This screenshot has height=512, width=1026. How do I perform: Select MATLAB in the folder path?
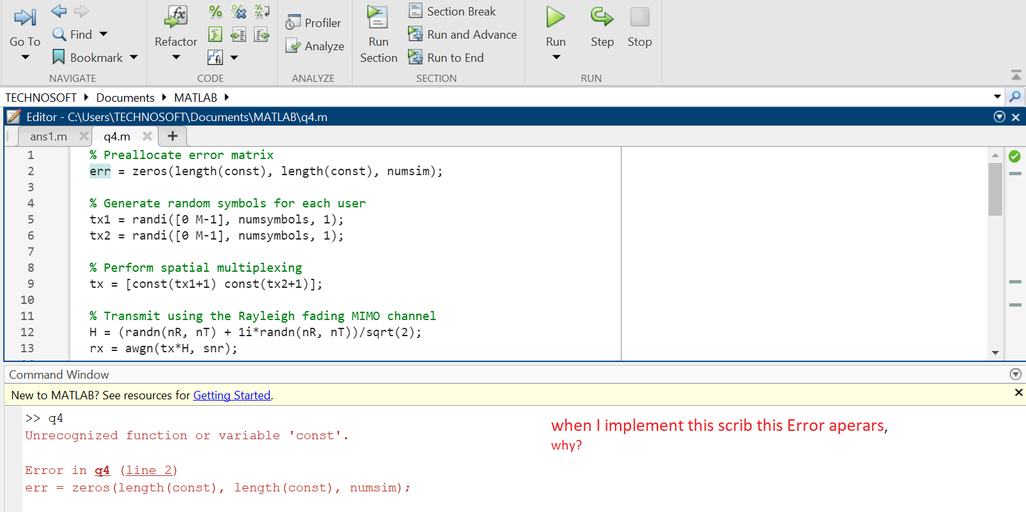pyautogui.click(x=195, y=97)
